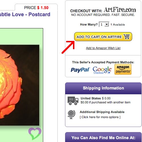The width and height of the screenshot is (142, 142).
Task: Open the How Many quantity dropdown
Action: point(104,24)
